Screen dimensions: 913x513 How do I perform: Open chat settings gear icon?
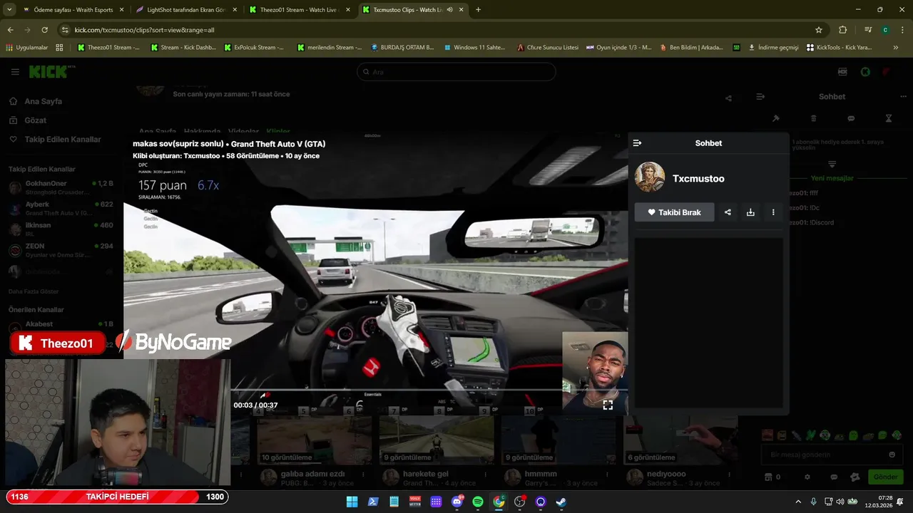click(807, 477)
